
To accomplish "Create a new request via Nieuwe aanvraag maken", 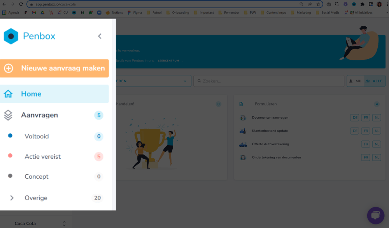I will point(54,68).
